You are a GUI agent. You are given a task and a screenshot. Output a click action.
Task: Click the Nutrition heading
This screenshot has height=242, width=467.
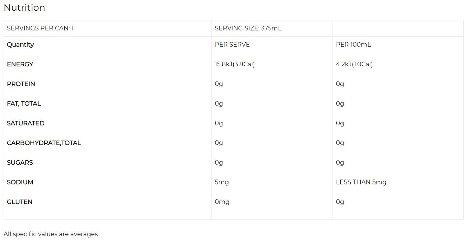point(24,8)
